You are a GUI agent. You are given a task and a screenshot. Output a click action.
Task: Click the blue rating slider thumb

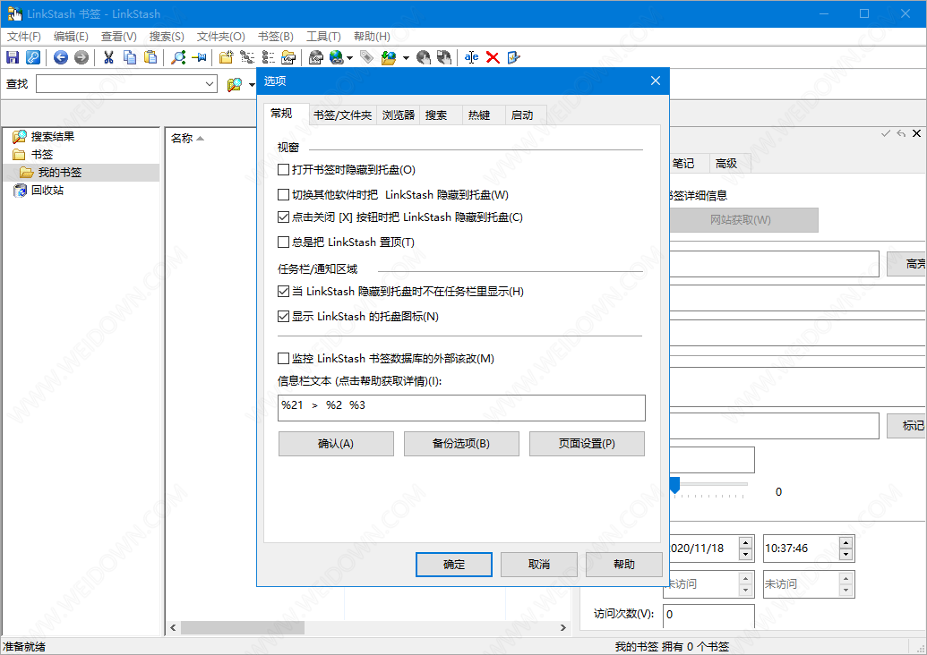(x=674, y=486)
